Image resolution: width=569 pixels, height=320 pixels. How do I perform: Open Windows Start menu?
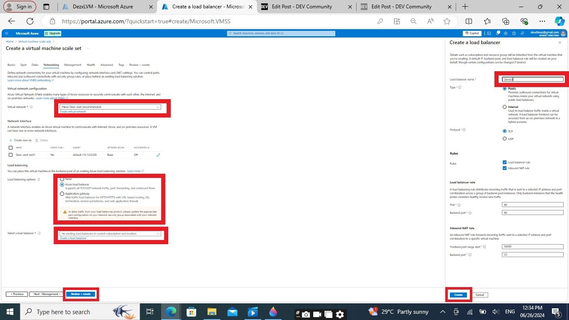[x=10, y=312]
